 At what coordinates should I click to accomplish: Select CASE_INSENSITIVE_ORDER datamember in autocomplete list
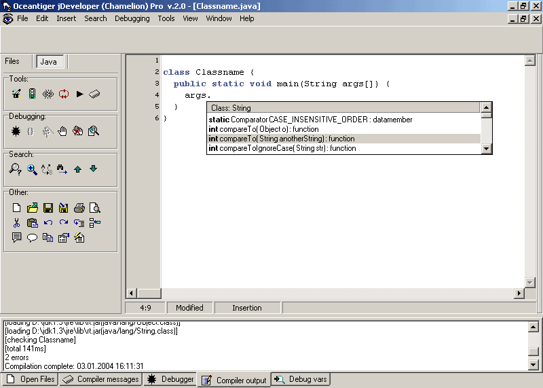344,120
